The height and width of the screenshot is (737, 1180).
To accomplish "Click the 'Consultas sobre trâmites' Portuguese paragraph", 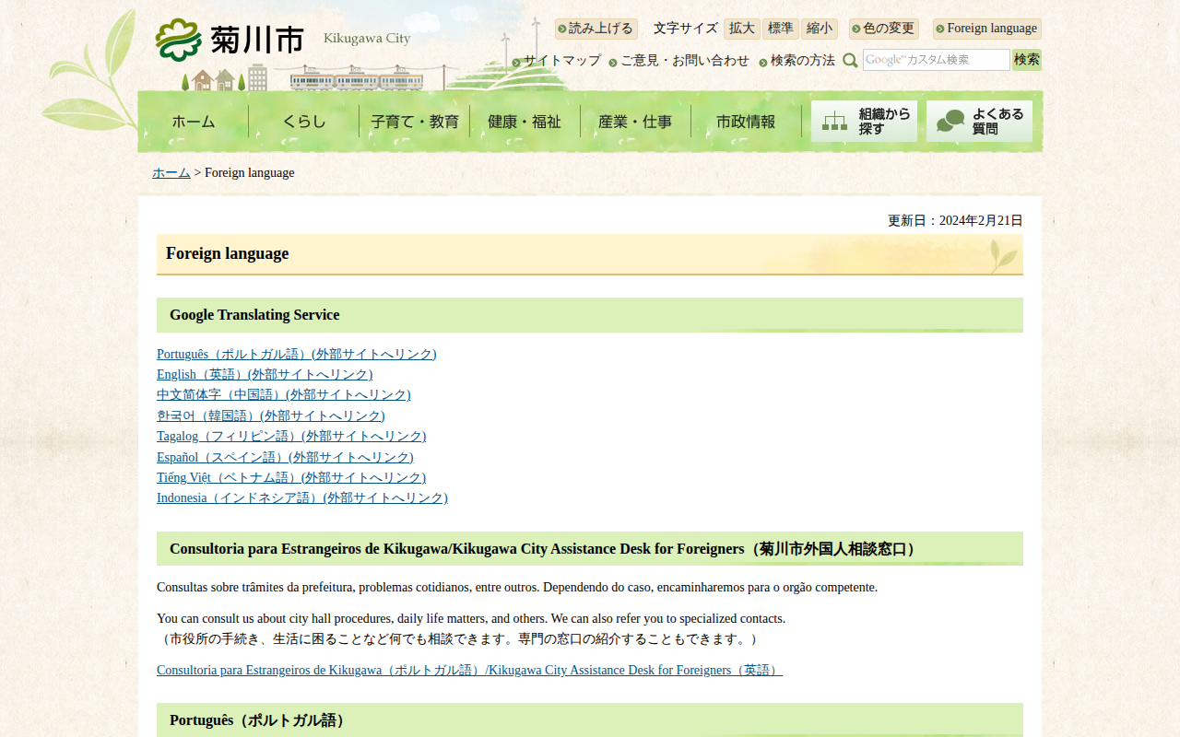I will tap(517, 587).
